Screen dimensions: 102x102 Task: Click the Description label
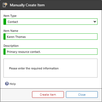point(11,46)
